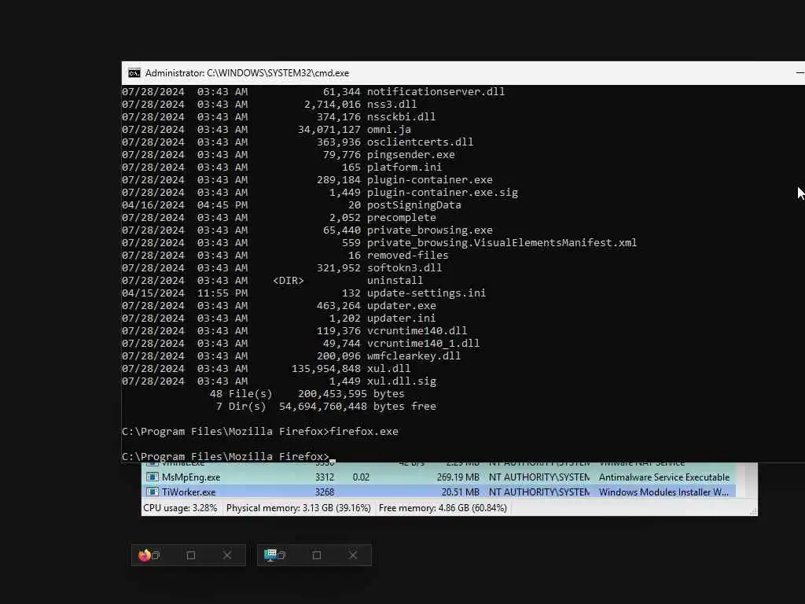Click the 20.51 MB memory value
This screenshot has width=805, height=604.
coord(461,492)
